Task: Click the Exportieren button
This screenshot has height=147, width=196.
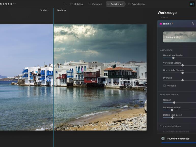Action: coord(136,4)
